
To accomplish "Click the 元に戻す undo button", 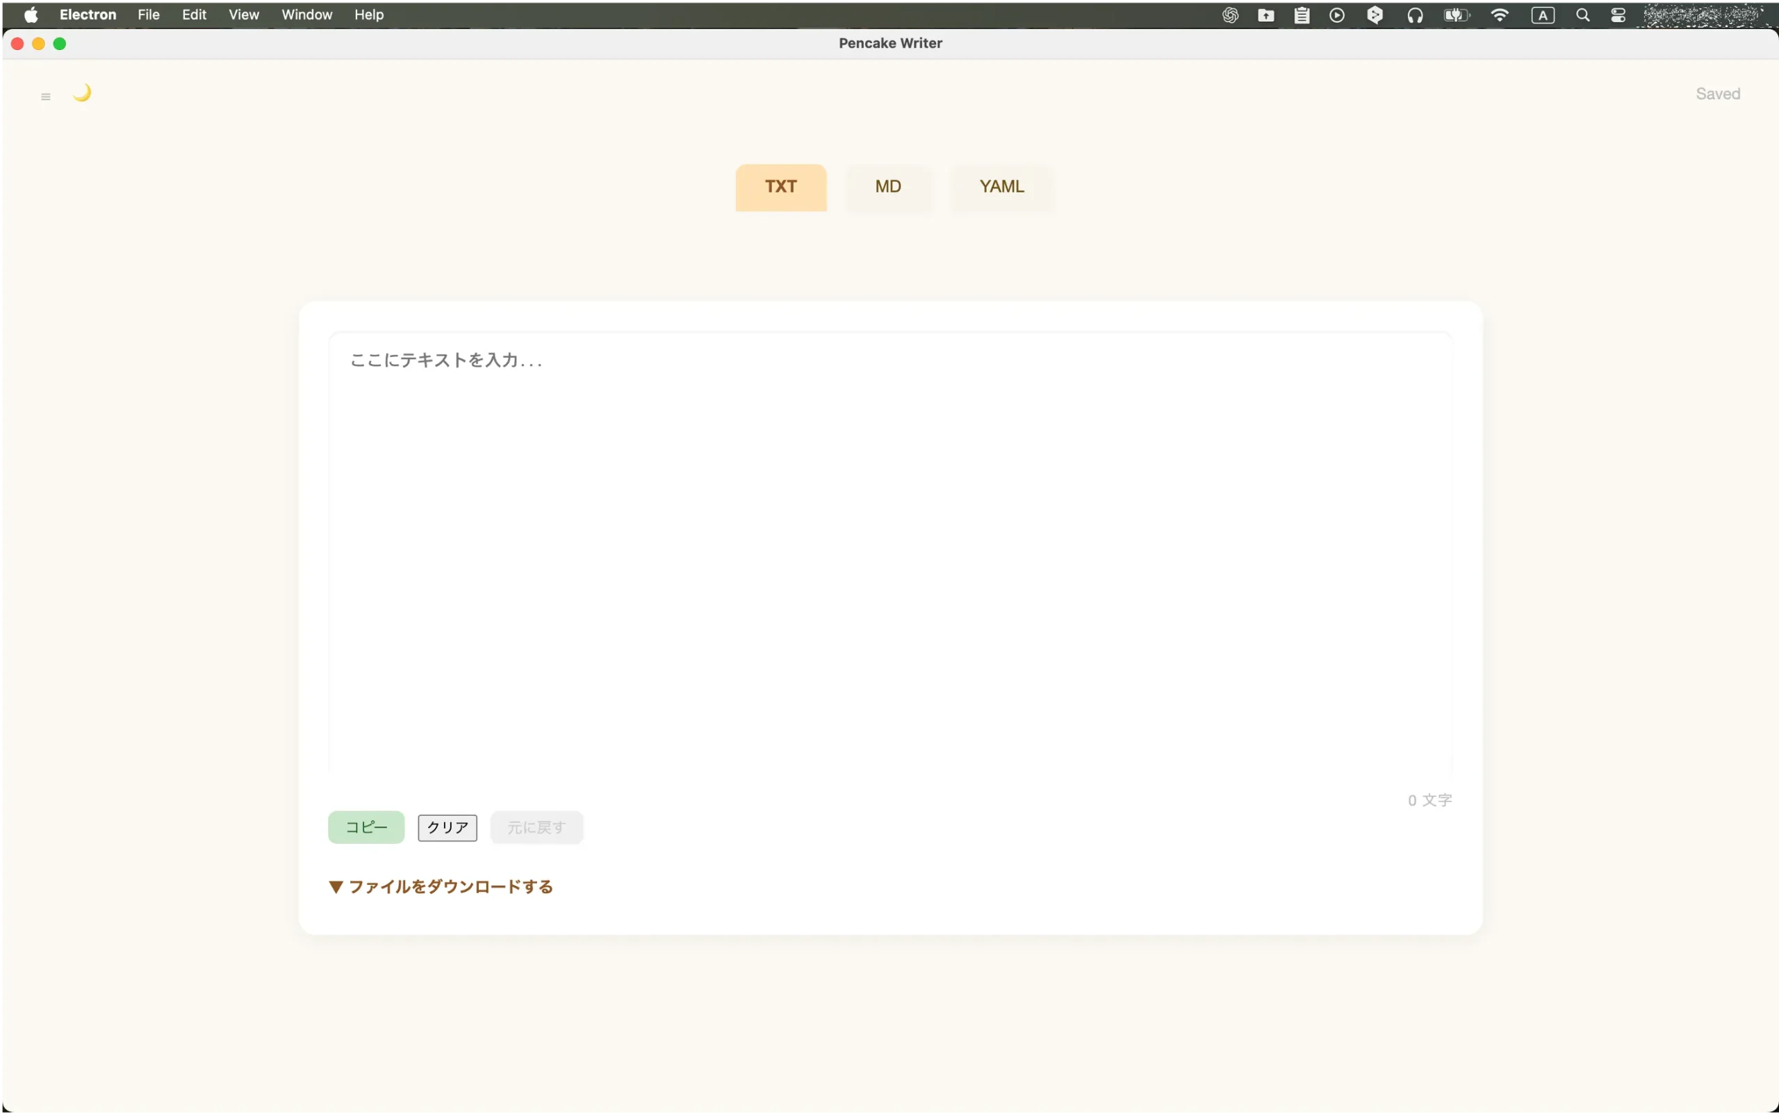I will tap(536, 827).
